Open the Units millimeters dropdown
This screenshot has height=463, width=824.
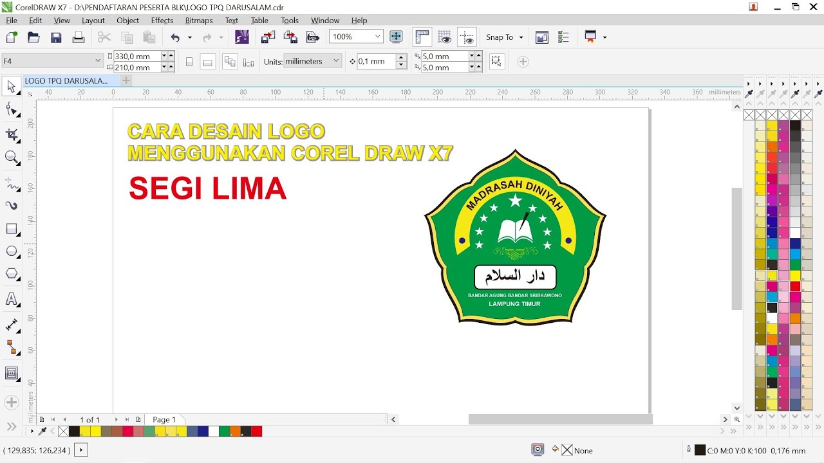pyautogui.click(x=336, y=61)
